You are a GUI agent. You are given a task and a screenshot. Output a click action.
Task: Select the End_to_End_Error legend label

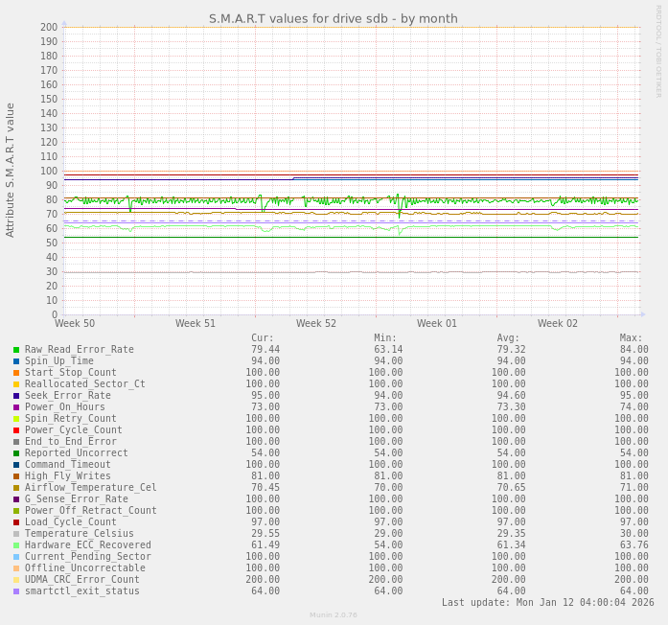pos(70,441)
